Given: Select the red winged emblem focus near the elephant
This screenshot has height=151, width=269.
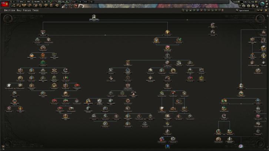Looking at the screenshot, I should [77, 86].
